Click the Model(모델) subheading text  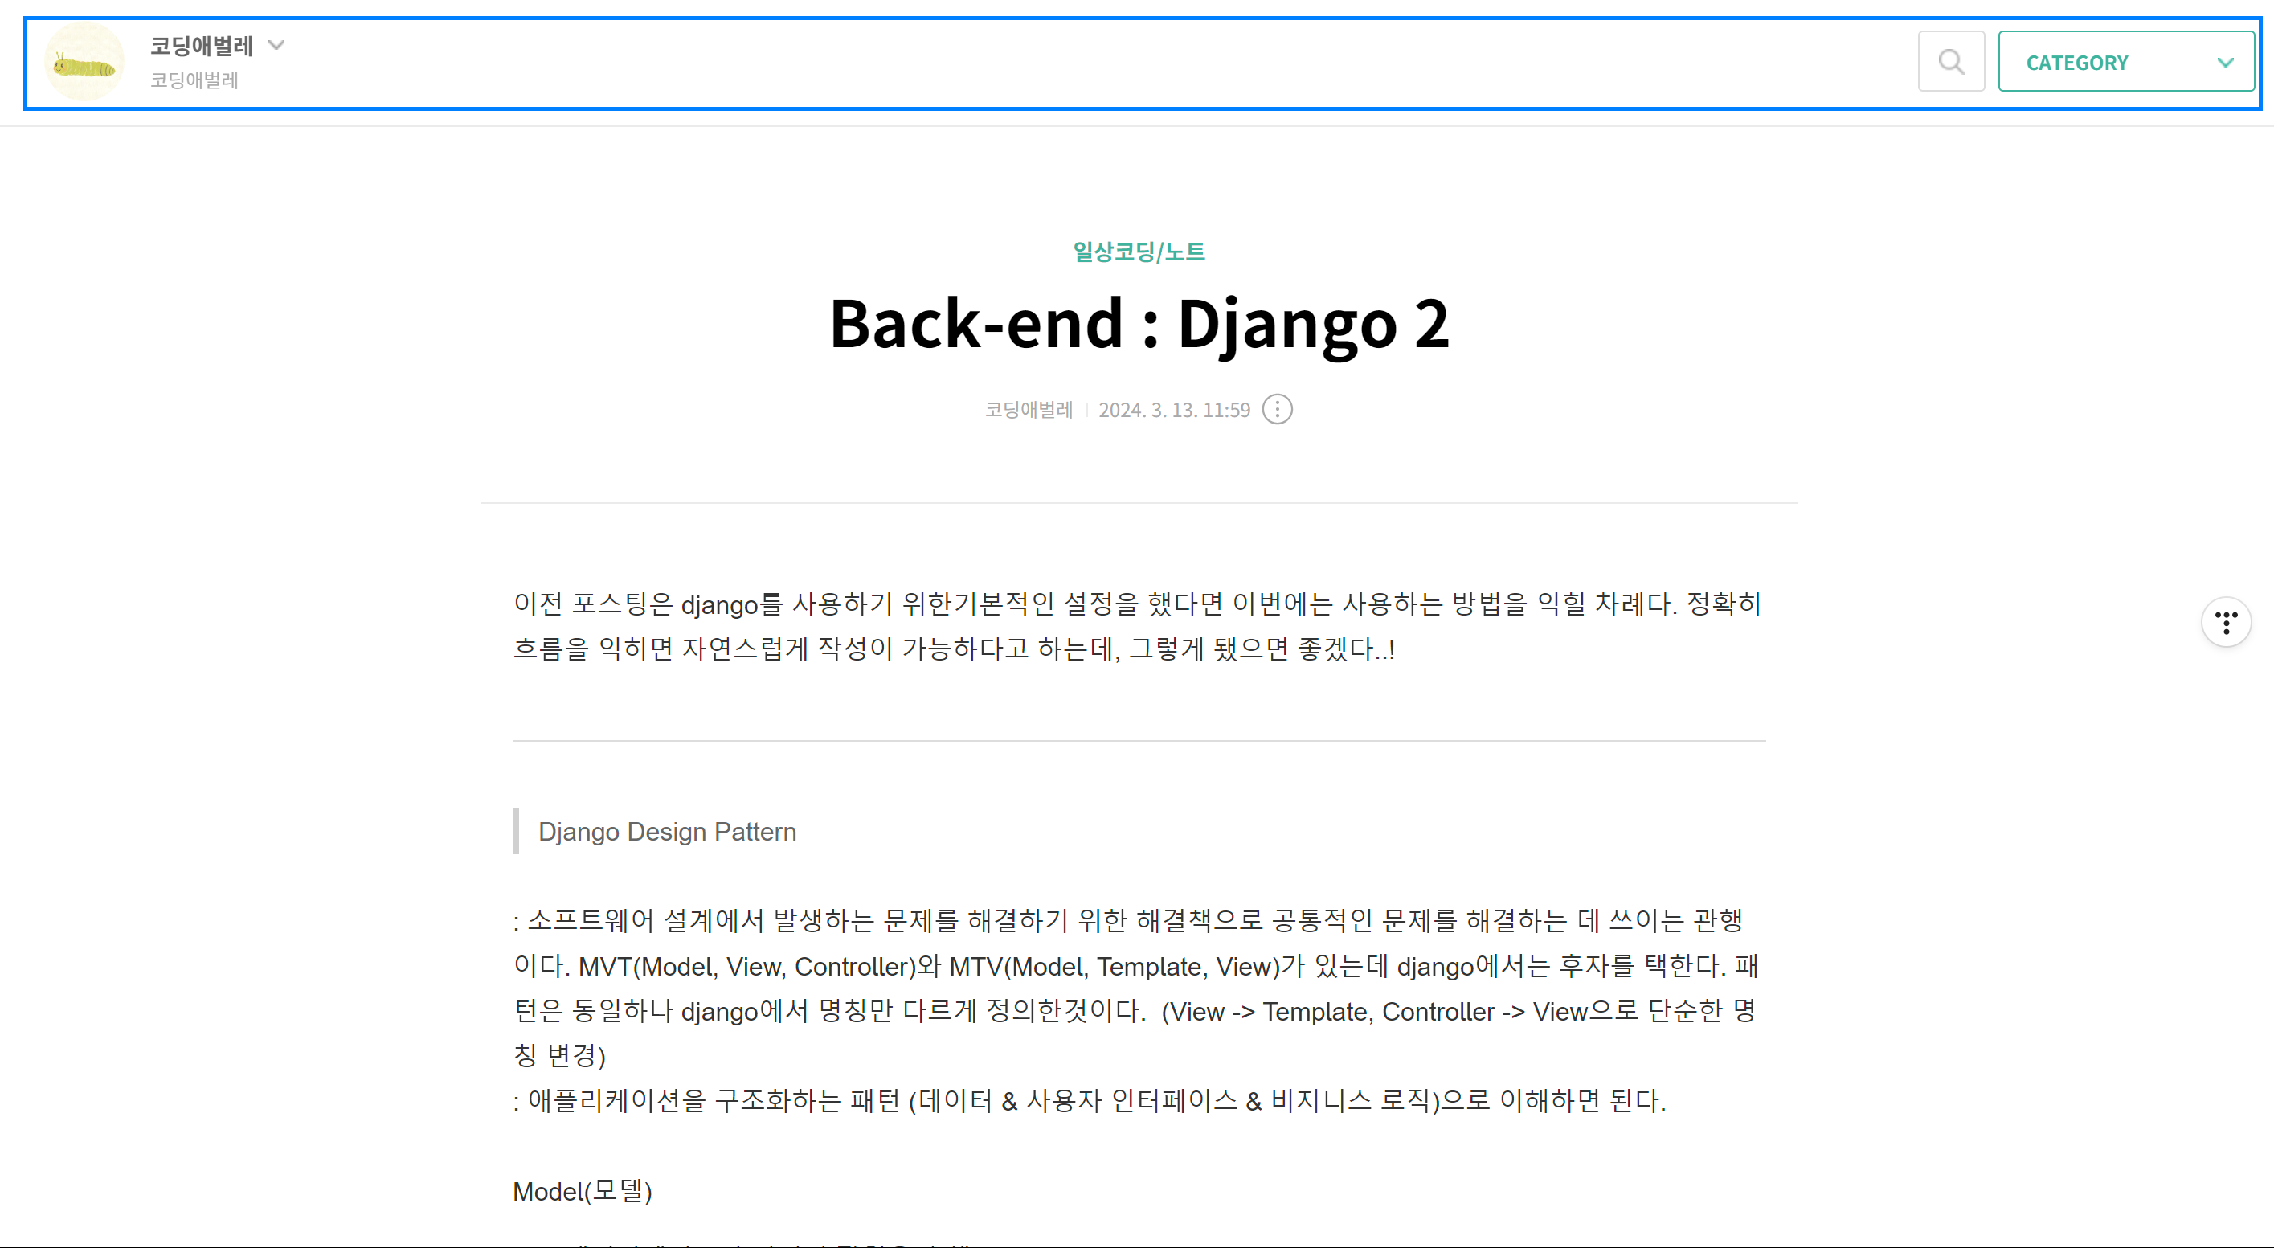(x=582, y=1192)
